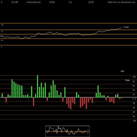This screenshot has height=137, width=137.
Task: Click the mini overview chart at the bottom
Action: pos(68,131)
